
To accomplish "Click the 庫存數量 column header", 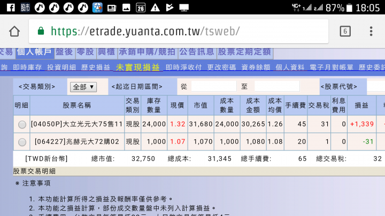I will coord(153,106).
